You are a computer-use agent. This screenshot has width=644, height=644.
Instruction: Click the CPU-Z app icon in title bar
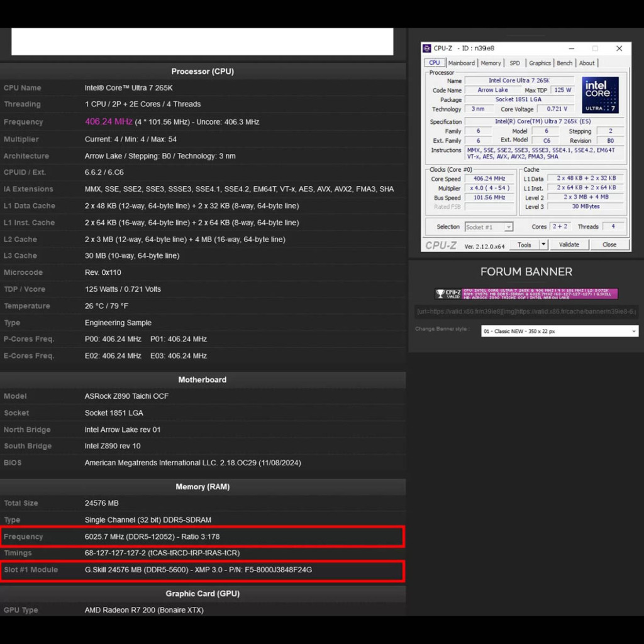tap(427, 48)
